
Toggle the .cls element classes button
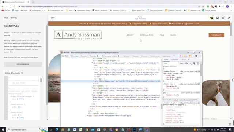click(186, 63)
